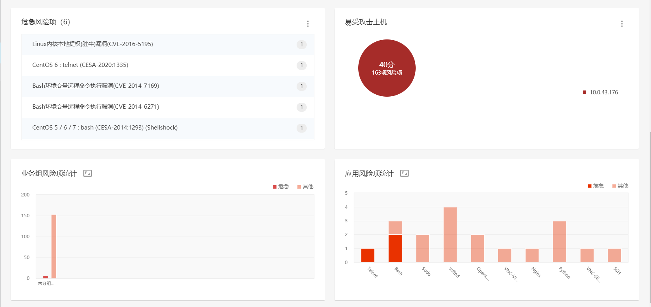Click the Bash 其他 light bar segment
The height and width of the screenshot is (307, 651).
[x=395, y=228]
